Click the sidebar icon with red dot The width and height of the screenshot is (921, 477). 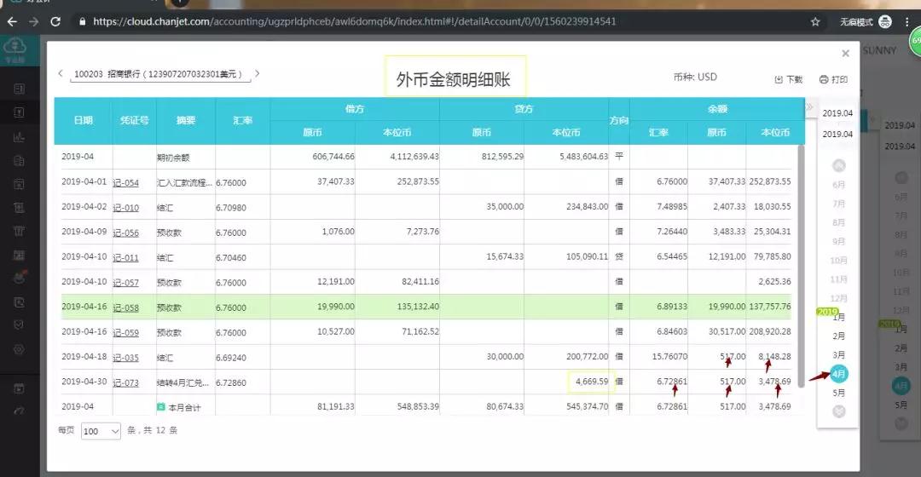20,278
